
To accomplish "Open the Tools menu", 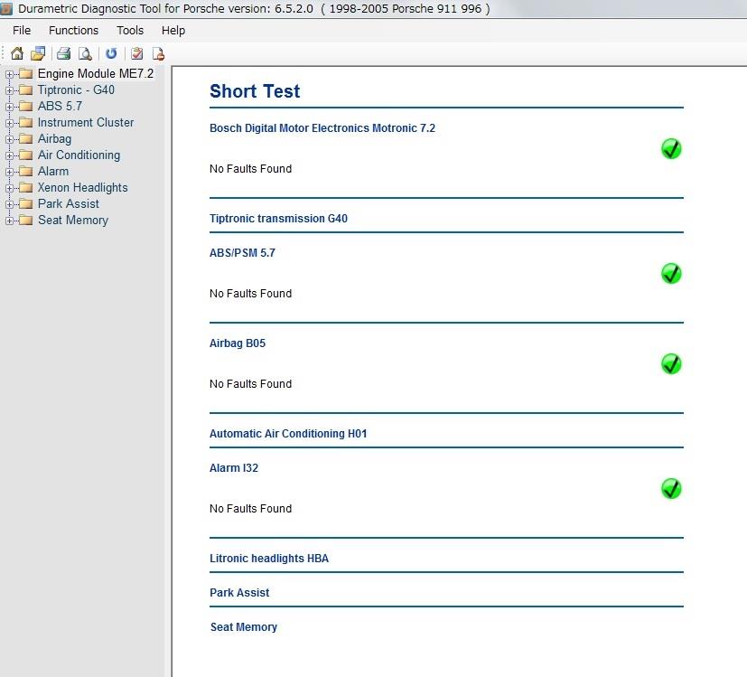I will [x=130, y=31].
